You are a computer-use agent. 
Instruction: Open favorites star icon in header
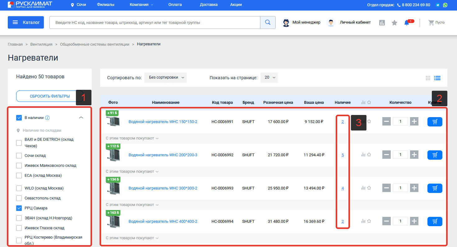pos(394,23)
